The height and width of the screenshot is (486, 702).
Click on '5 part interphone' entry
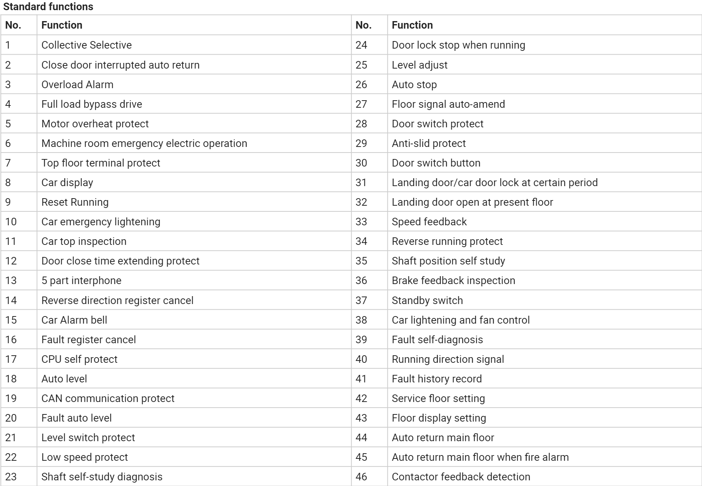81,281
